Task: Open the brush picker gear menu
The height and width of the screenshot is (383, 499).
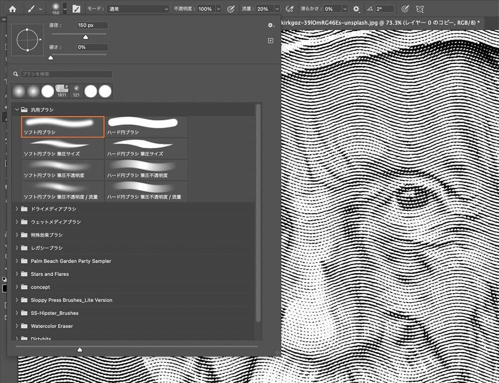Action: point(270,25)
